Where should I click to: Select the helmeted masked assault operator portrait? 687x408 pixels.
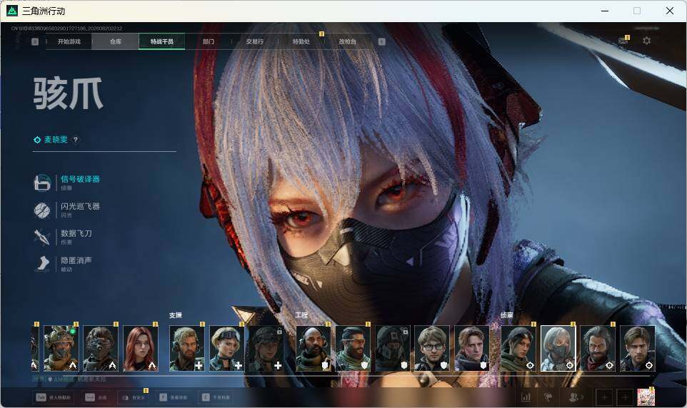coord(61,349)
